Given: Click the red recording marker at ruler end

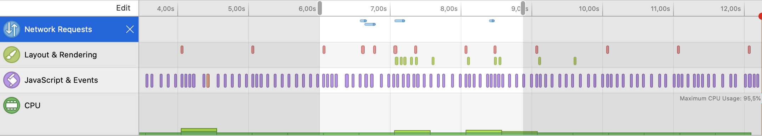Looking at the screenshot, I should [760, 16].
